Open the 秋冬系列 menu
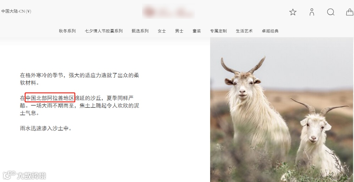This screenshot has height=182, width=354. pos(67,31)
